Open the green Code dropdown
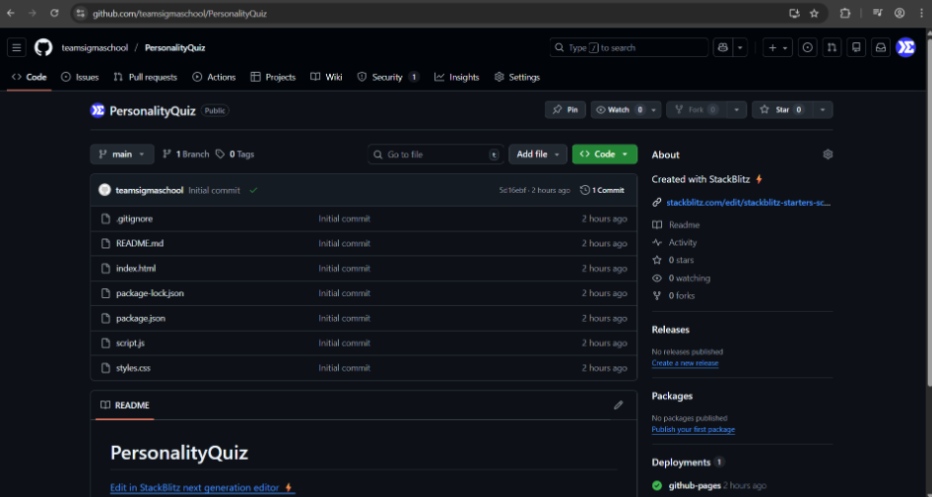932x497 pixels. click(x=605, y=155)
